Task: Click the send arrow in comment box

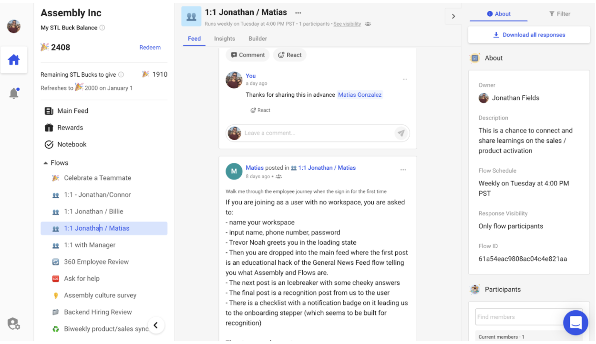Action: [x=401, y=133]
